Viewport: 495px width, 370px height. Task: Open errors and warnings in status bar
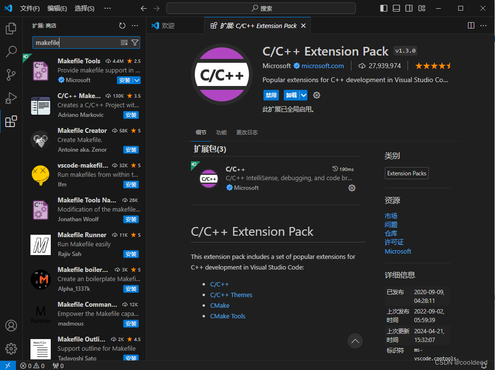[x=32, y=366]
